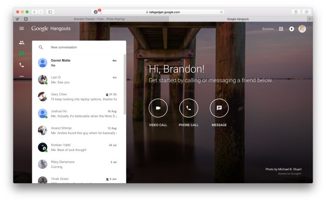Click the extension icon with red badge
This screenshot has width=326, height=202.
click(96, 12)
